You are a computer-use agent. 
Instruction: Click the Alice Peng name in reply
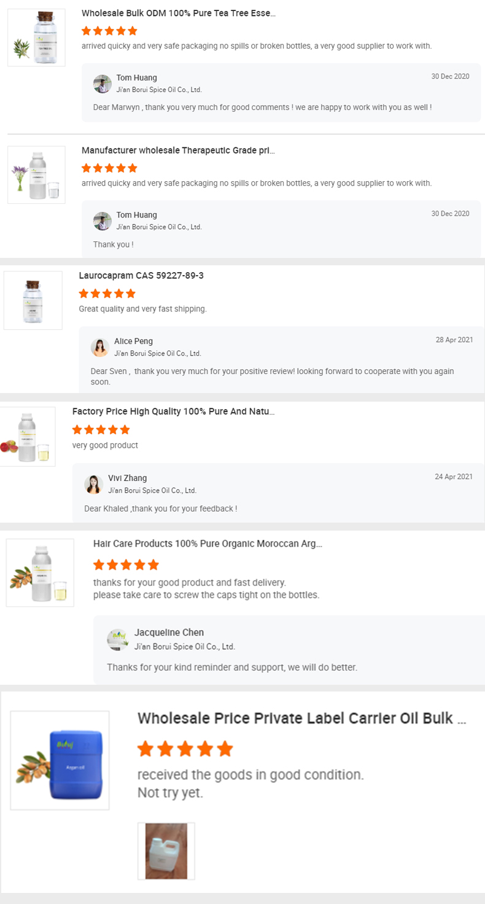(x=133, y=341)
